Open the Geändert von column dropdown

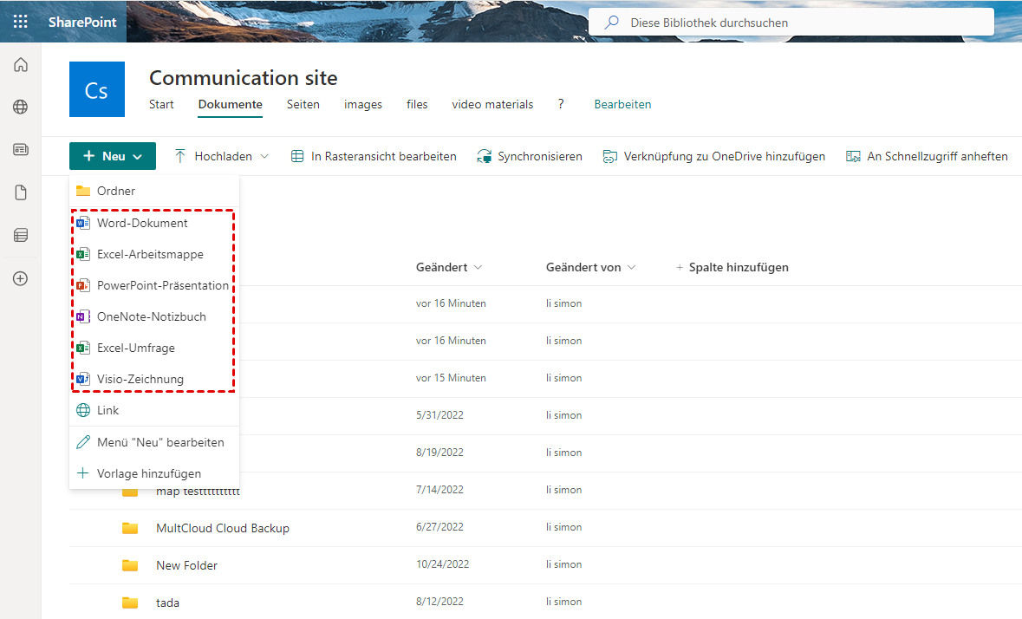[631, 267]
